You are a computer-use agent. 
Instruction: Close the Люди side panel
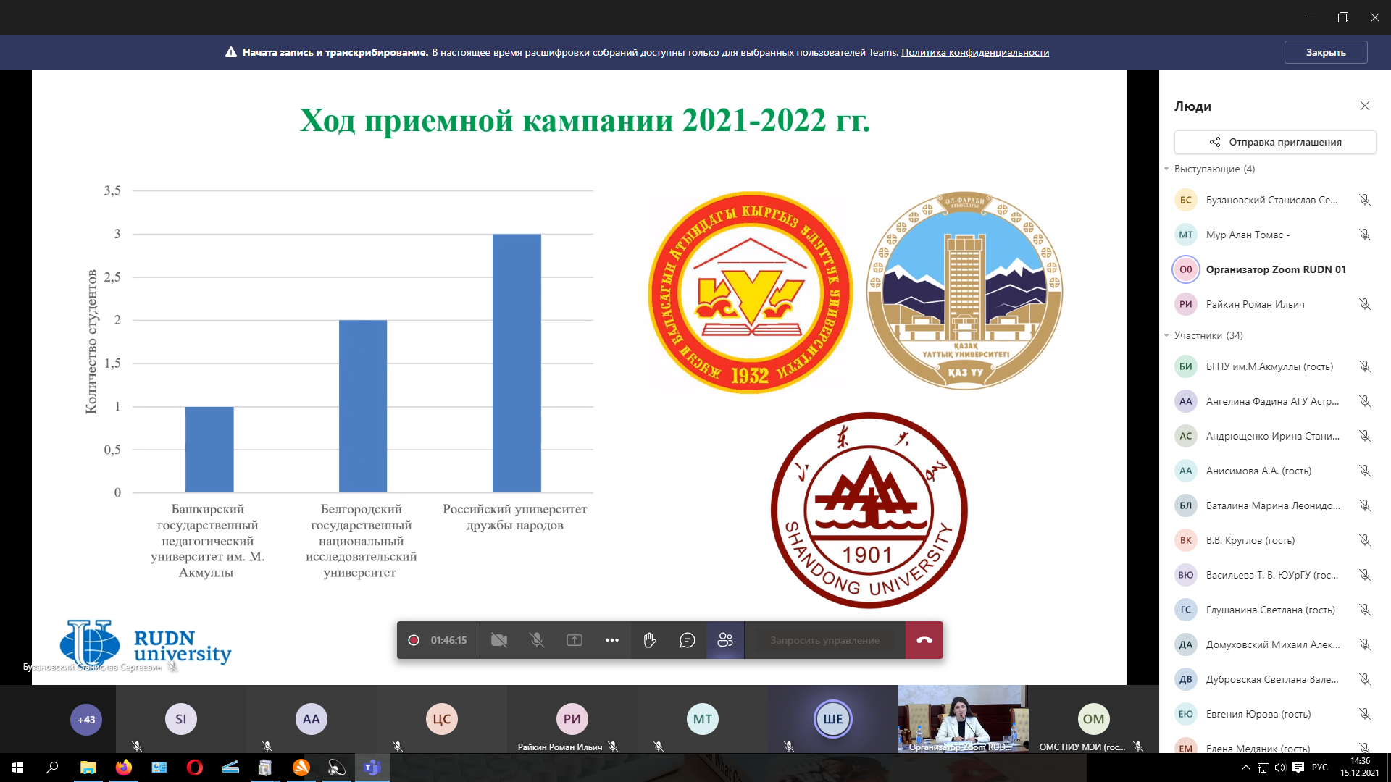pyautogui.click(x=1365, y=106)
